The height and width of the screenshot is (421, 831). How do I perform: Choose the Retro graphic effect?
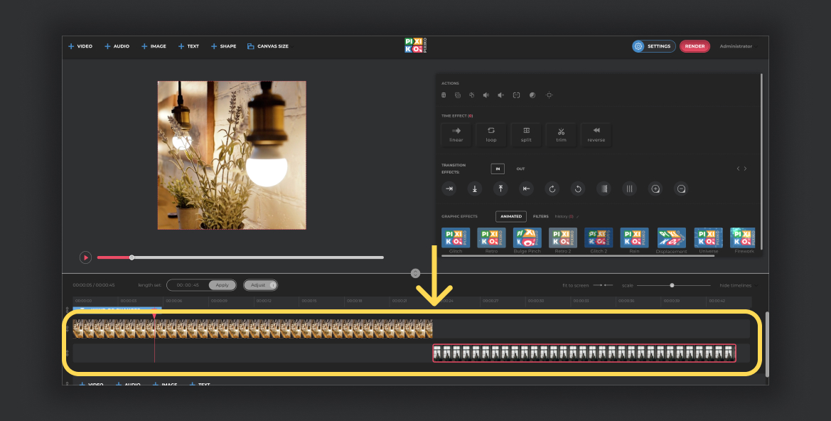pyautogui.click(x=491, y=240)
